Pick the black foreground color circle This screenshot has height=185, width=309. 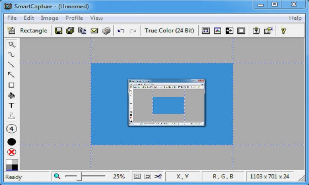click(12, 141)
